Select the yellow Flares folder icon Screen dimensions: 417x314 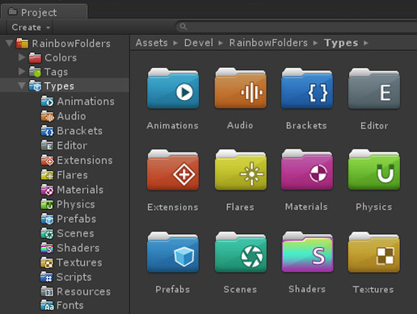[240, 170]
